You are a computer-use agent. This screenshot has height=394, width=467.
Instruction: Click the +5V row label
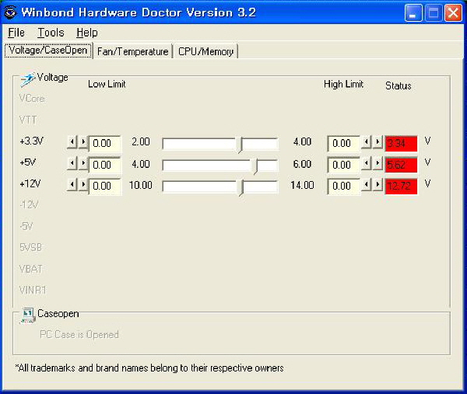28,162
